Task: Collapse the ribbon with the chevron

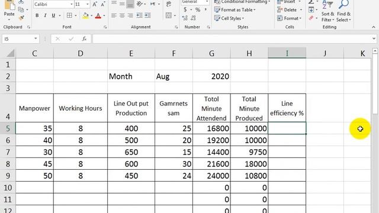Action: 374,27
